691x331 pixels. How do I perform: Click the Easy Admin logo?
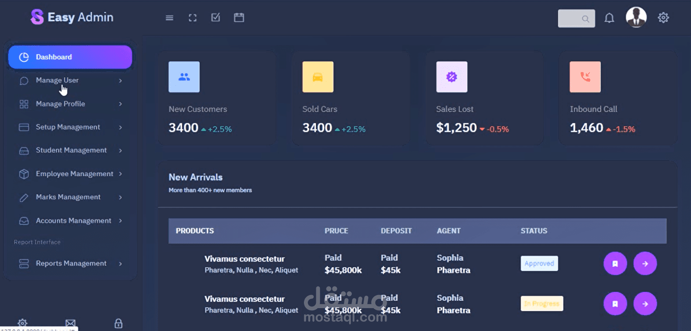[x=72, y=17]
